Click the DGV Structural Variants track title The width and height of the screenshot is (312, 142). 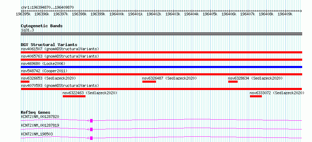pos(49,45)
